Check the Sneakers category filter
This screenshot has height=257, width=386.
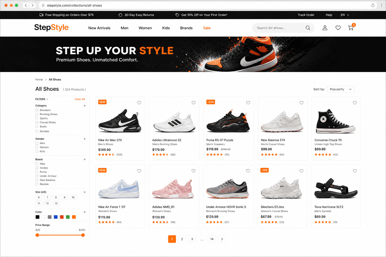coord(37,110)
